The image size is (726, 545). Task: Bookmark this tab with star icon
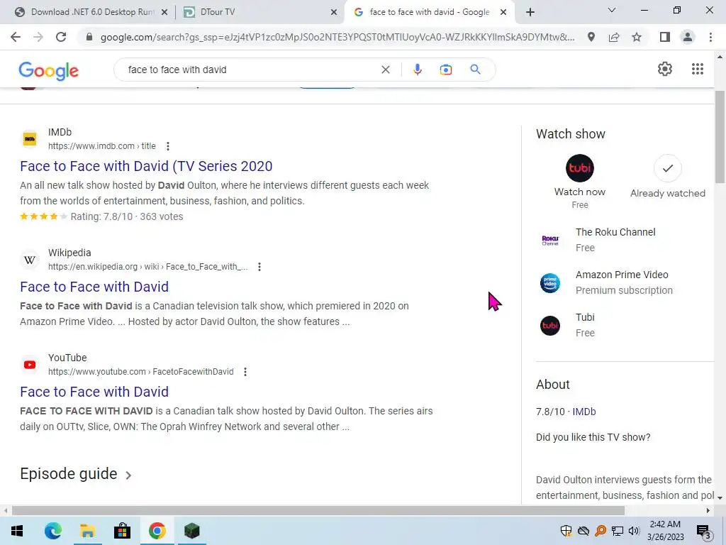637,37
